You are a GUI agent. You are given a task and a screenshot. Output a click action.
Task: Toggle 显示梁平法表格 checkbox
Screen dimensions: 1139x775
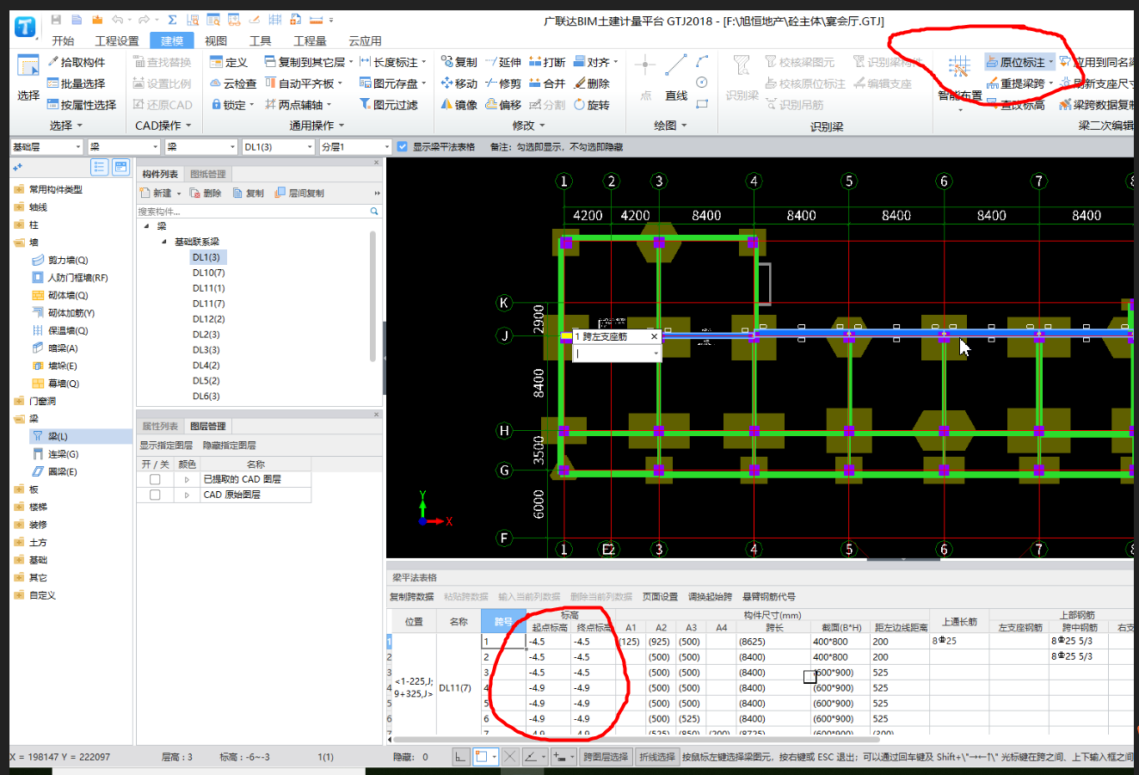(402, 147)
